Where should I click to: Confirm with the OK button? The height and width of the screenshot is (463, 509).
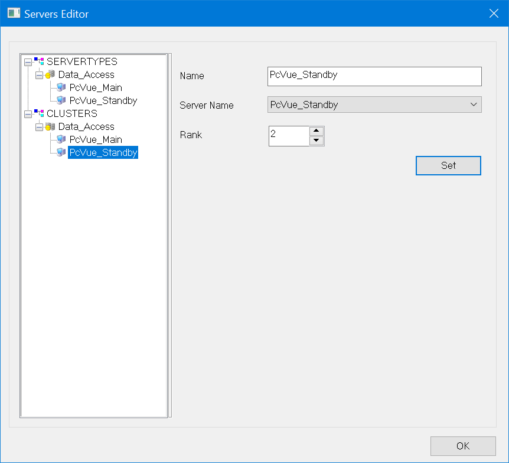point(462,446)
